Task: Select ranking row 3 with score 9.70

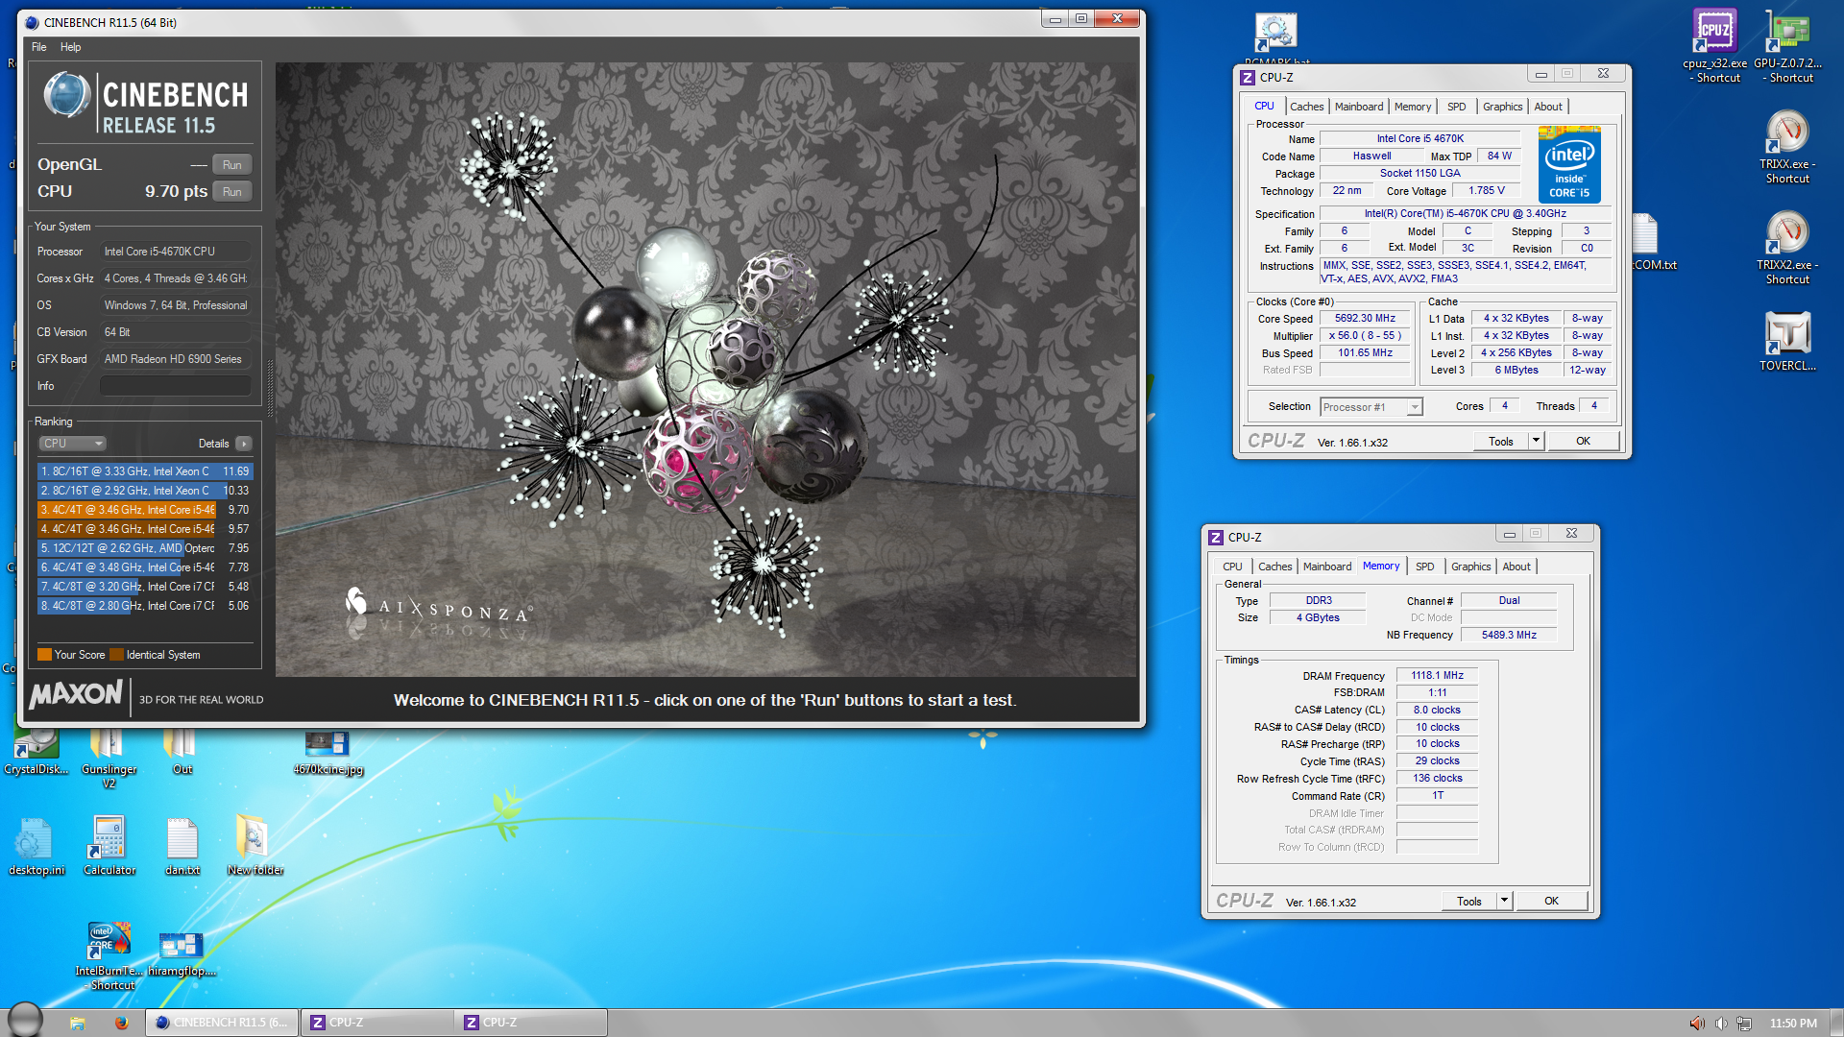Action: 145,510
